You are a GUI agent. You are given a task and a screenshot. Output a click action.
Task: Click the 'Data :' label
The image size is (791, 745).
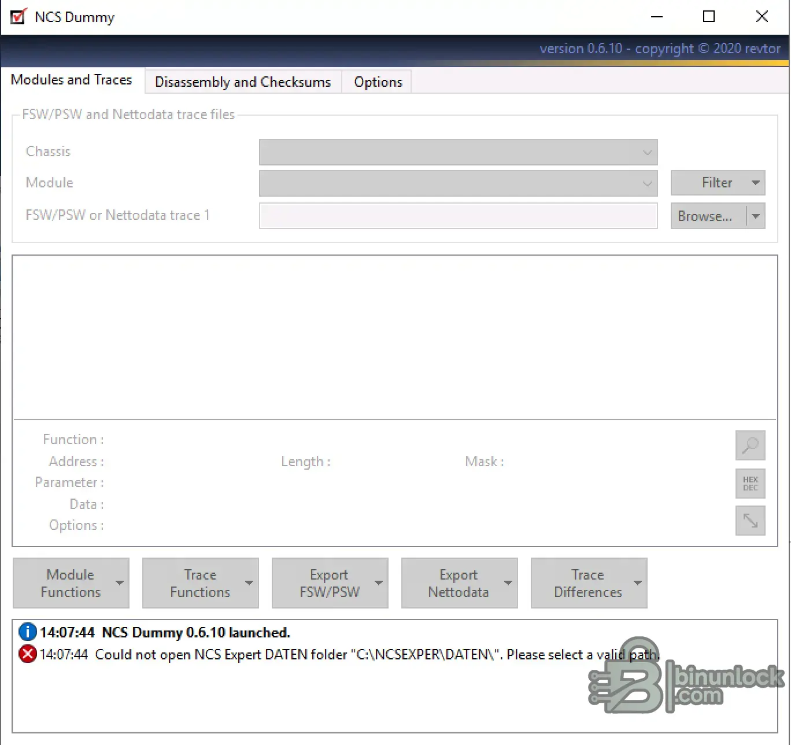(87, 504)
